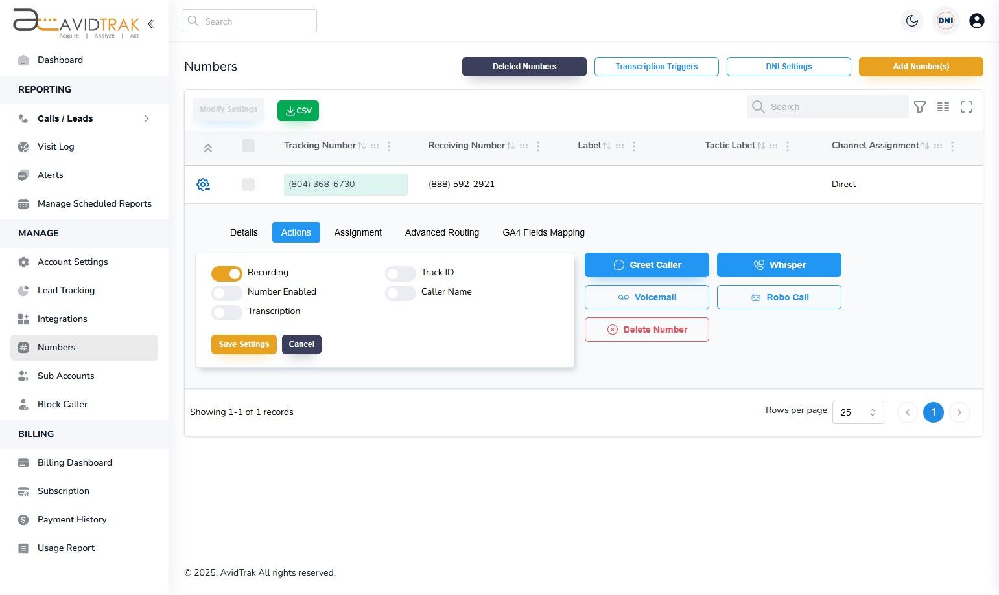
Task: Click the fullscreen expand icon on the toolbar
Action: point(967,107)
